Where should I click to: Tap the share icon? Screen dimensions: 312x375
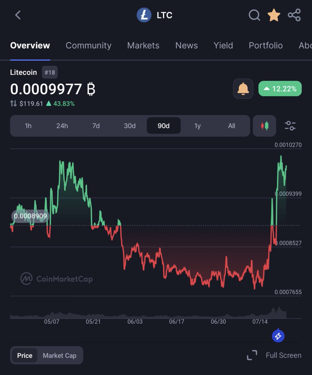coord(294,15)
